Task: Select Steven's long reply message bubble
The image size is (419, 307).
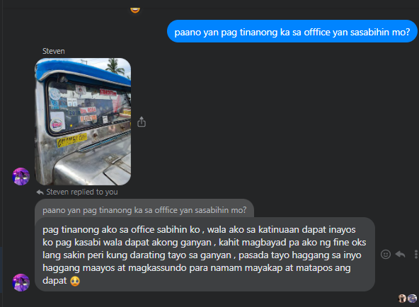Action: [x=205, y=255]
